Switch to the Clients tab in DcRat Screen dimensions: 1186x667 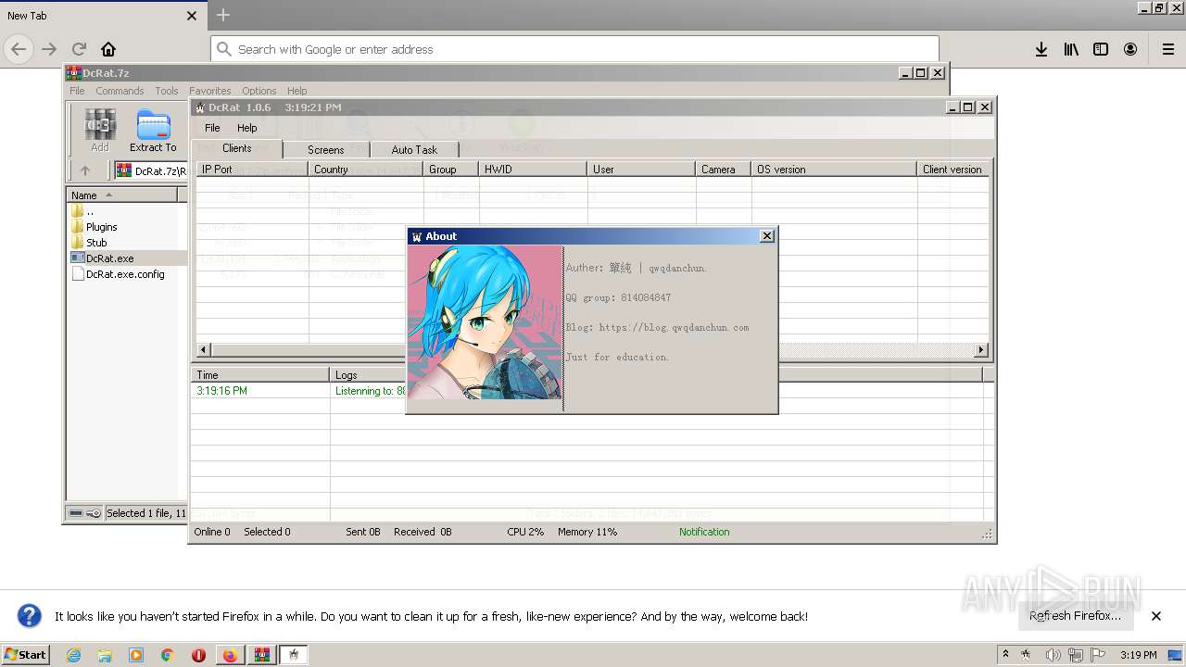[237, 148]
